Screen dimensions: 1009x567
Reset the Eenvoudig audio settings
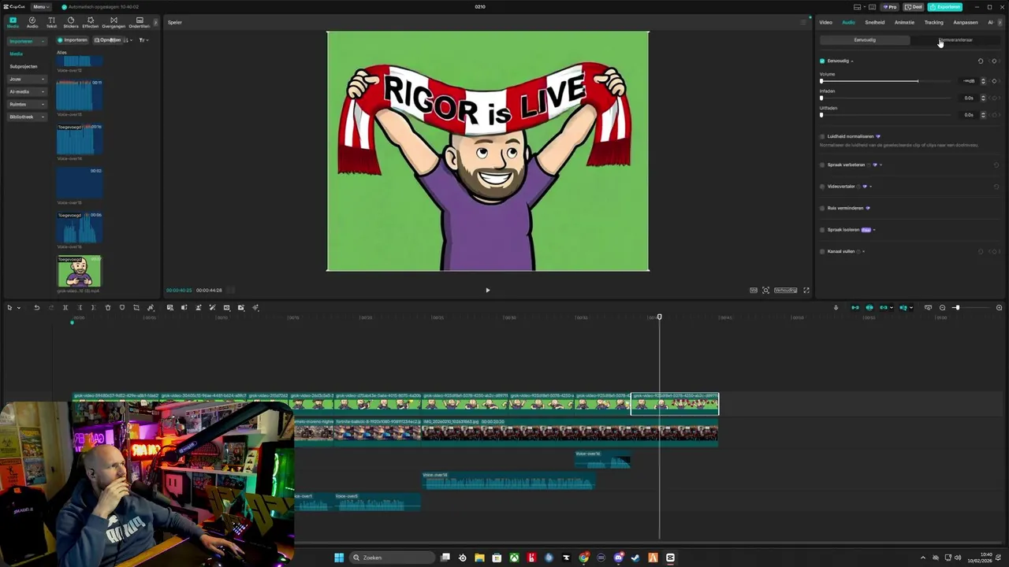pos(981,61)
